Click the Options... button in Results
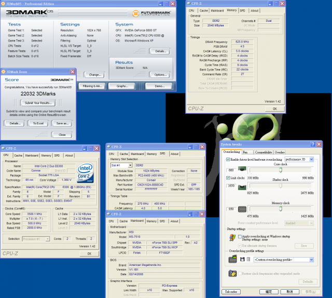Viewport: 332px width, 298px height. click(160, 75)
